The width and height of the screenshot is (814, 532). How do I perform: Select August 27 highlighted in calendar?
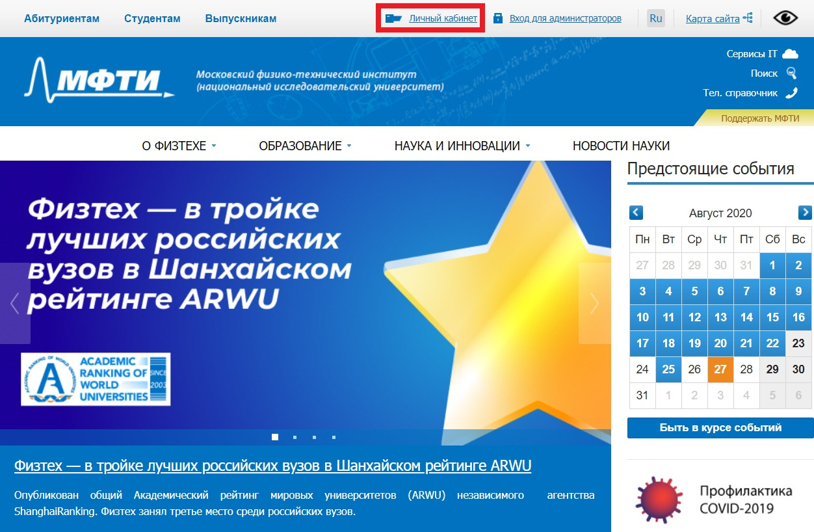click(720, 369)
